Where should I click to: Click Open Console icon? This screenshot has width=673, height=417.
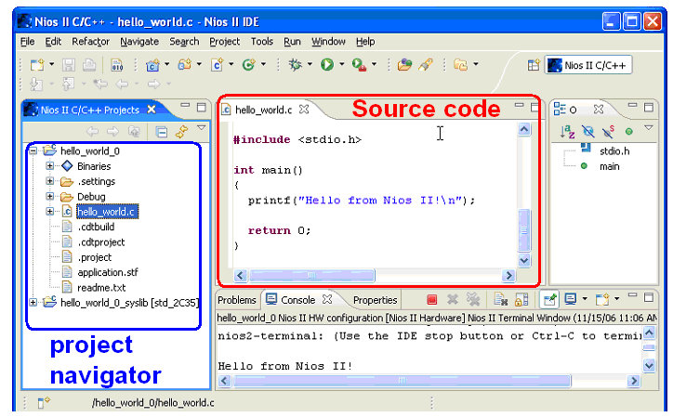tap(602, 299)
